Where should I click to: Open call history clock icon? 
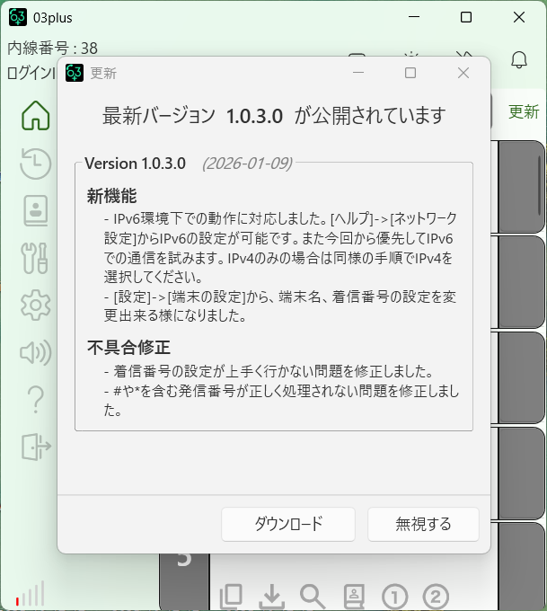click(x=35, y=164)
